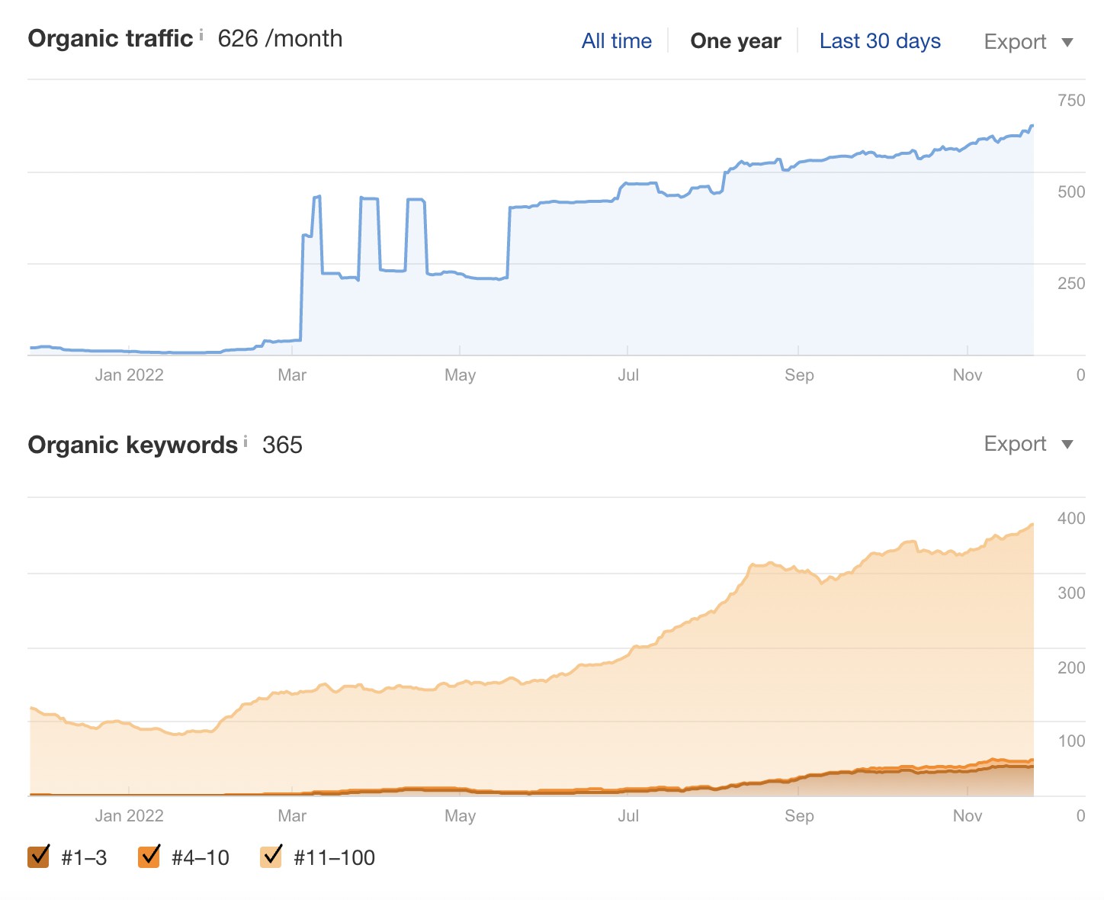Click keywords chart line end point
This screenshot has height=900, width=1104.
tap(1032, 525)
